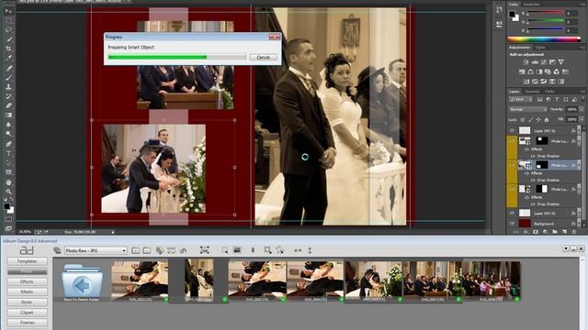
Task: Select the Pen tool
Action: pos(8,144)
